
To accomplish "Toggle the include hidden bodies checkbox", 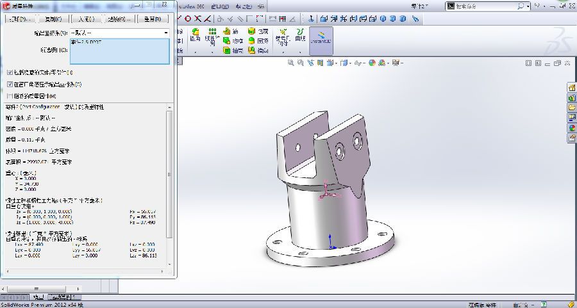I will 10,73.
